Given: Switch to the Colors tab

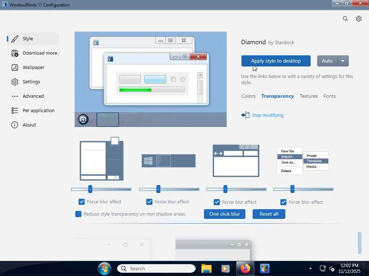Looking at the screenshot, I should (x=248, y=96).
